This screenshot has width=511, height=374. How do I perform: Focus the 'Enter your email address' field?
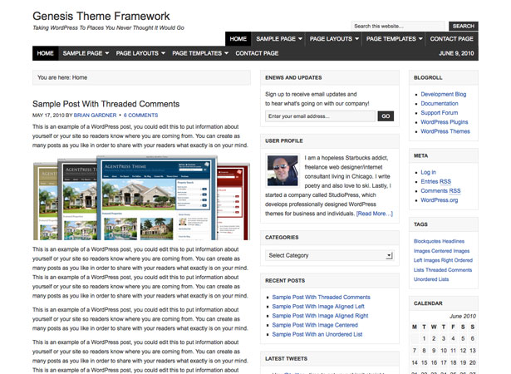(x=320, y=116)
